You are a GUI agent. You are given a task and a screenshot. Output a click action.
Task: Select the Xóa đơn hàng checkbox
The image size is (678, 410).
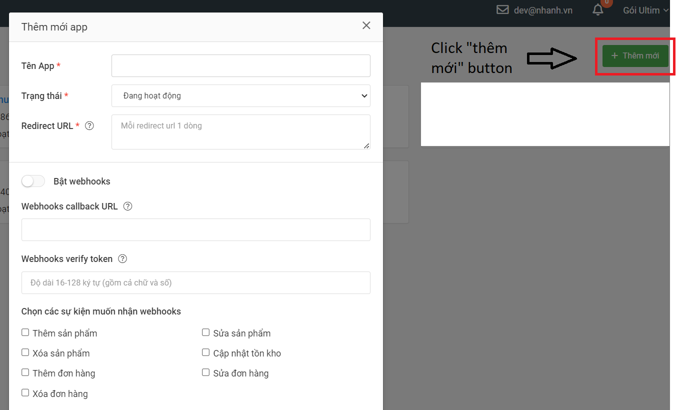click(25, 393)
